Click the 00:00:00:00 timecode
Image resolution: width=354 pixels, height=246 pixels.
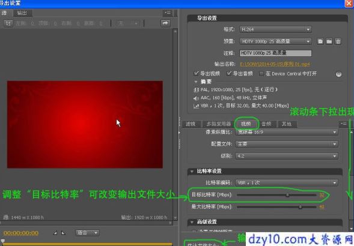21,233
